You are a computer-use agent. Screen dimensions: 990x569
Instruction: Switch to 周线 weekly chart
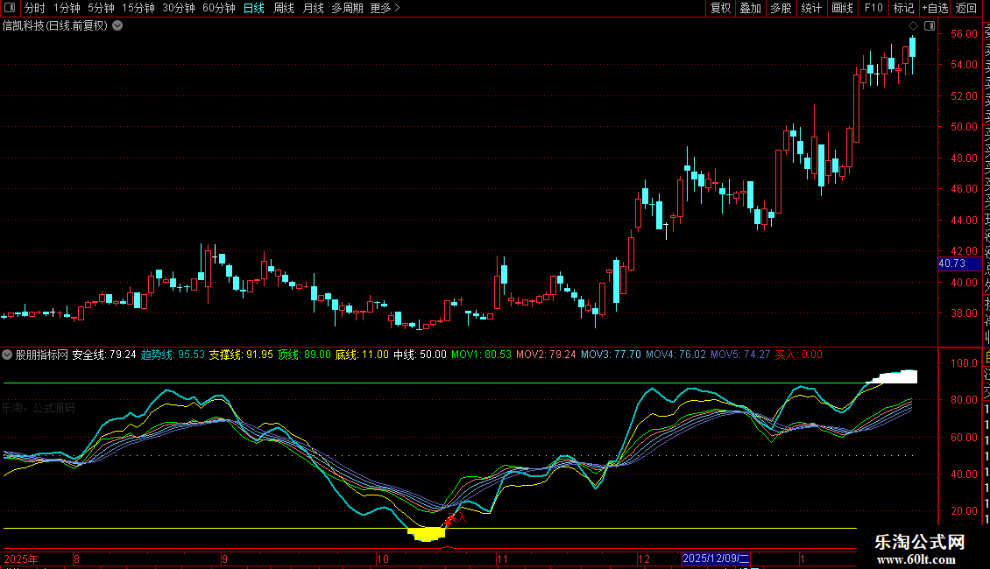pos(284,8)
